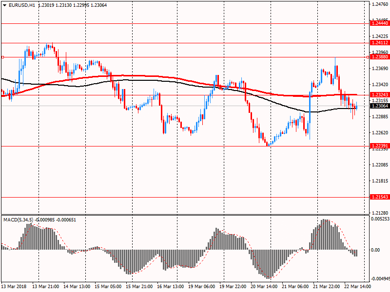Viewport: 390px width, 292px height.
Task: Click the 1.23960 price scale value
Action: (x=380, y=53)
